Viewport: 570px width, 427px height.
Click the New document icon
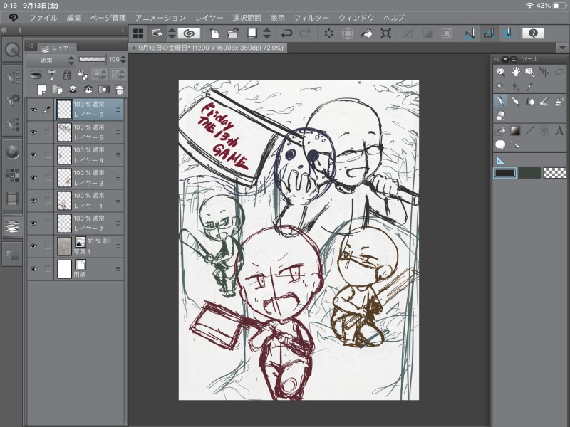(x=215, y=33)
